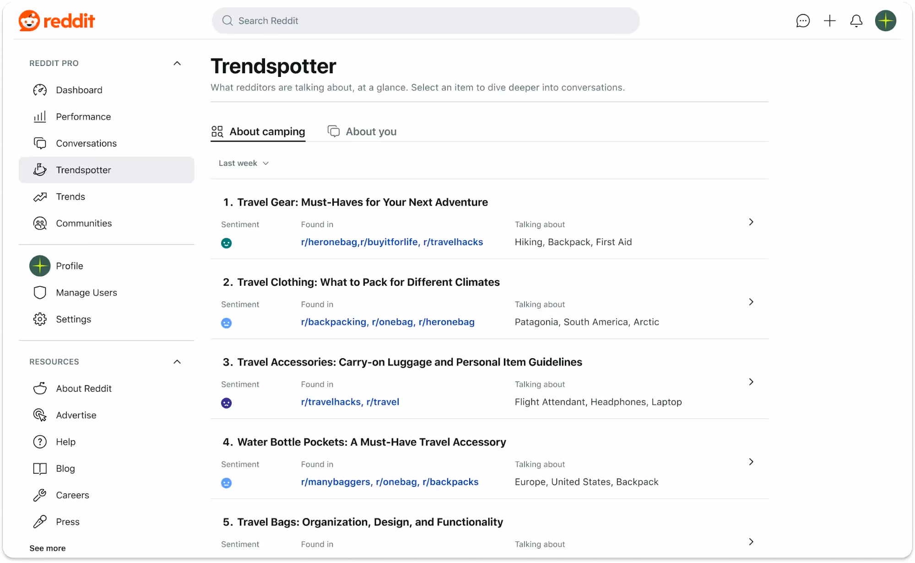The image size is (915, 563).
Task: Click the Reddit logo
Action: (x=57, y=20)
